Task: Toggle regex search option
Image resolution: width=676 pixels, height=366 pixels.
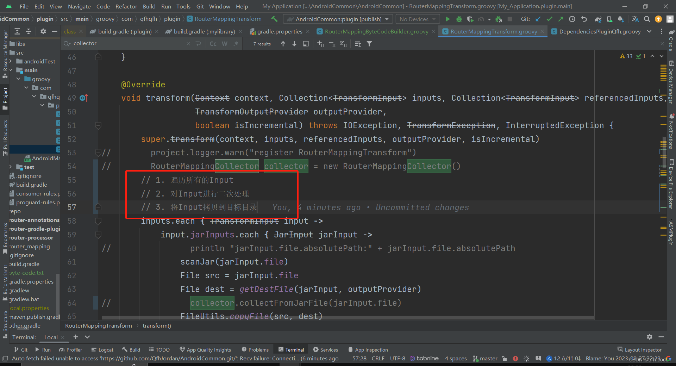Action: (x=236, y=44)
